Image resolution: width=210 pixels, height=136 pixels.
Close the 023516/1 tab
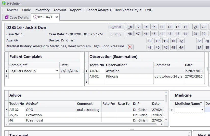pyautogui.click(x=57, y=17)
